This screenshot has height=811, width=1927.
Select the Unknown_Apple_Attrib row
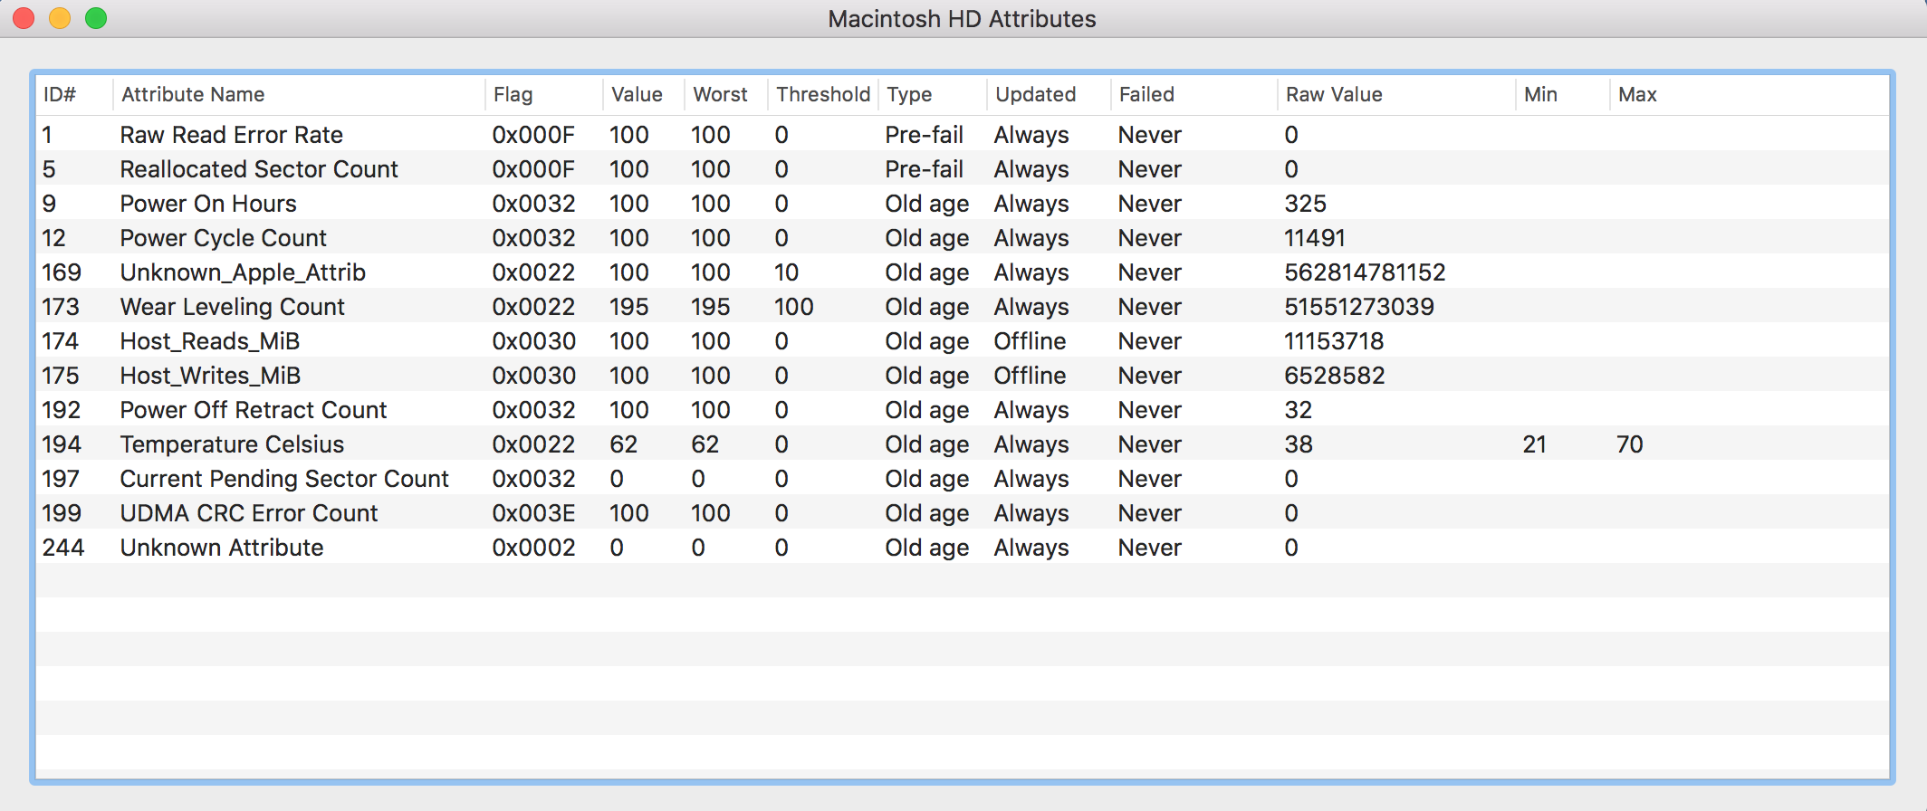point(963,272)
